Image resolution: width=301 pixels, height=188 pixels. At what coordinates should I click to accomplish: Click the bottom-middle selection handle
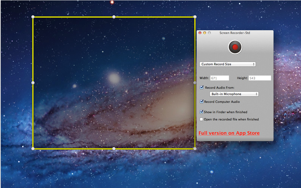coord(114,149)
